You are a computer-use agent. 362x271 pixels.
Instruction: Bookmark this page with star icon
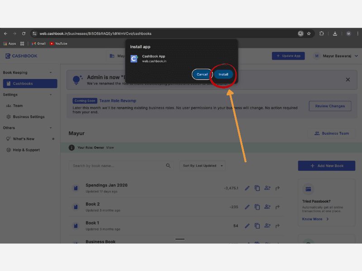coord(309,33)
